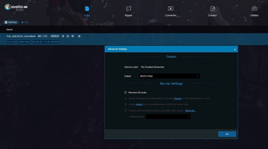Screen dimensions: 268x149
Task: Toggle Remove HD Audio checkbox
Action: pyautogui.click(x=126, y=92)
